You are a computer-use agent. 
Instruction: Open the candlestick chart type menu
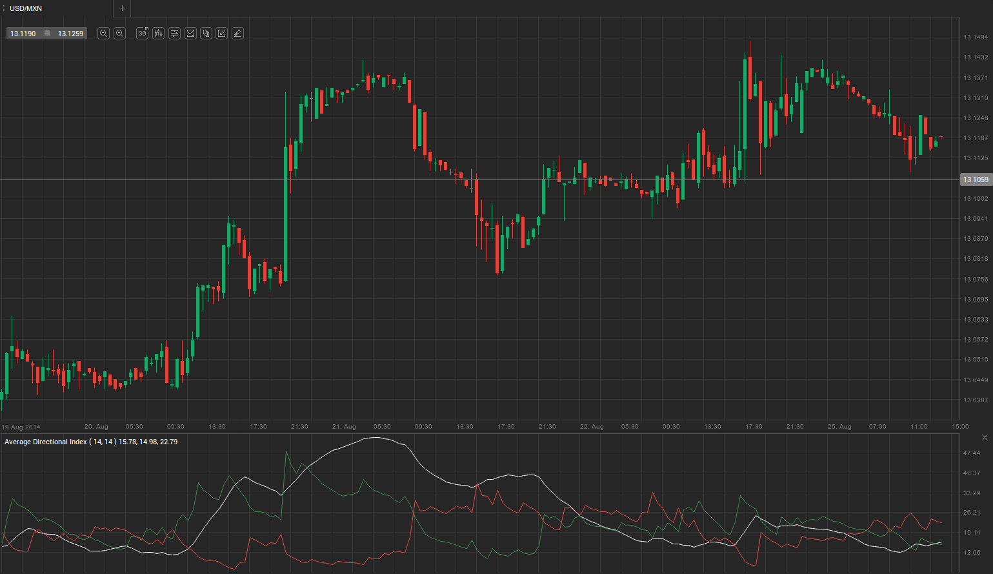[159, 34]
